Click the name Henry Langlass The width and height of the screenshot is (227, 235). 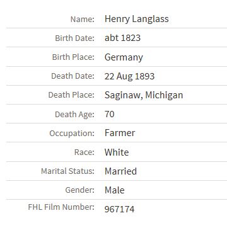(x=137, y=19)
